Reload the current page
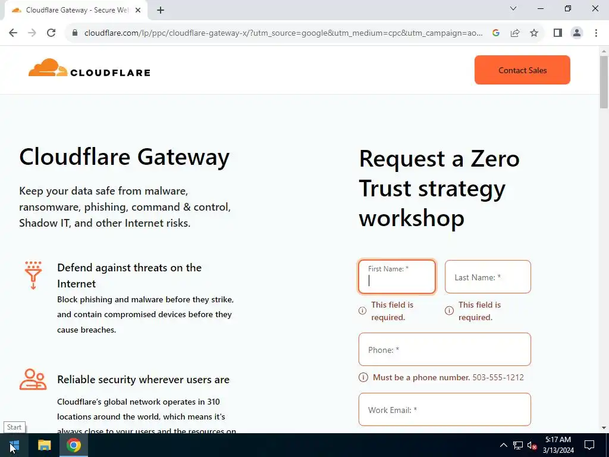This screenshot has width=609, height=457. tap(51, 33)
